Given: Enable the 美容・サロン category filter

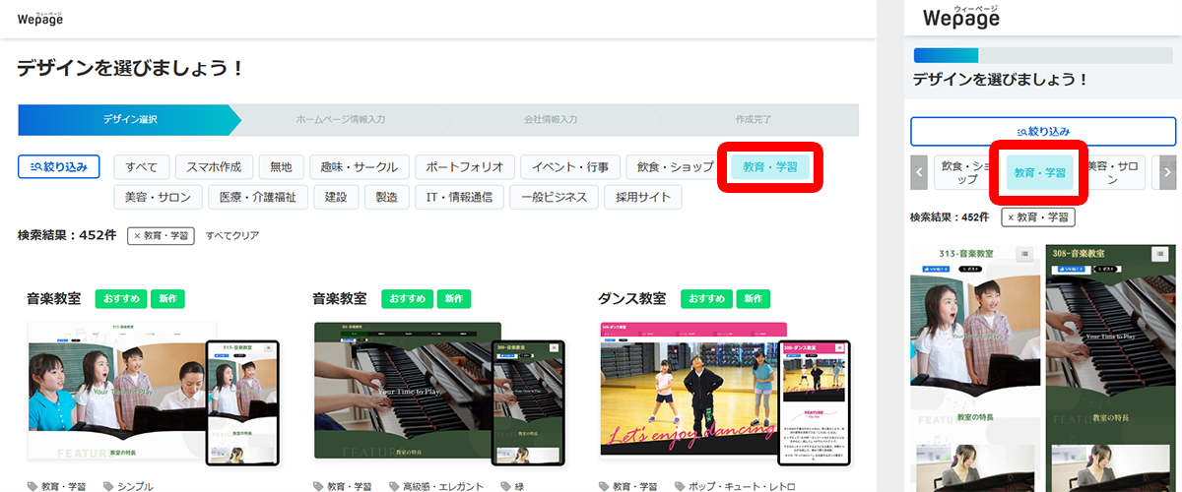Looking at the screenshot, I should [158, 197].
